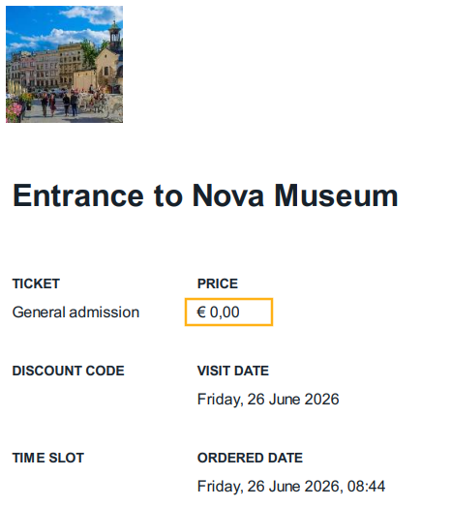Click the empty discount code value area
452x506 pixels.
(x=75, y=400)
